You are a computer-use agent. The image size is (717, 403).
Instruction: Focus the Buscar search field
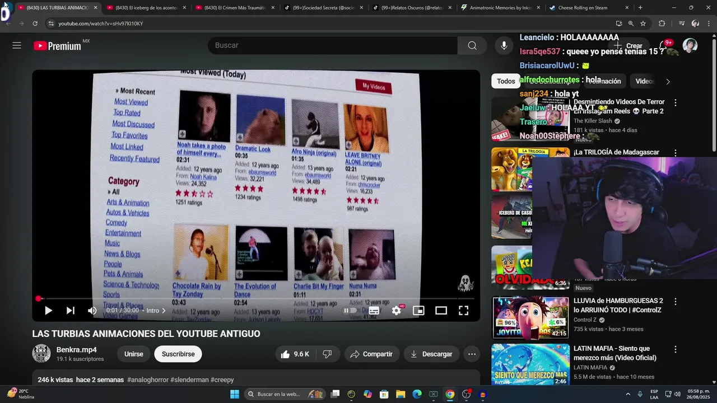(333, 45)
